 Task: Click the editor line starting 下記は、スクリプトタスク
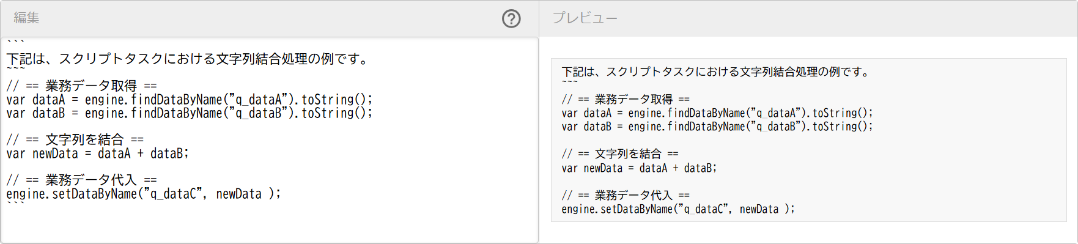(188, 59)
